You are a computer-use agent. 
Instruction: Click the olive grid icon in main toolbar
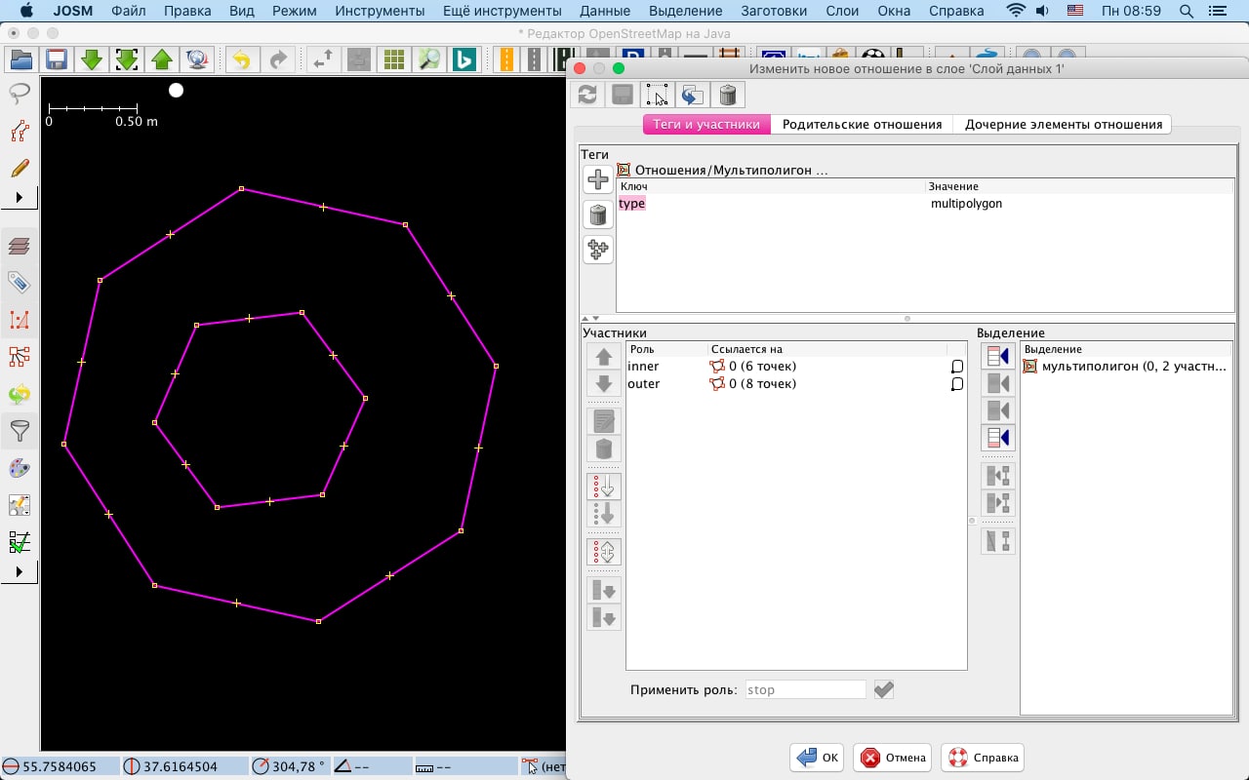pyautogui.click(x=394, y=59)
